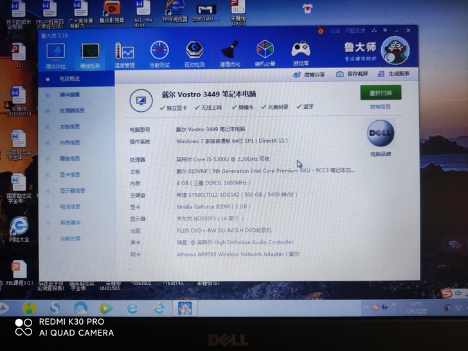Click the orange medal icon in title bar
This screenshot has width=468, height=351.
click(321, 31)
